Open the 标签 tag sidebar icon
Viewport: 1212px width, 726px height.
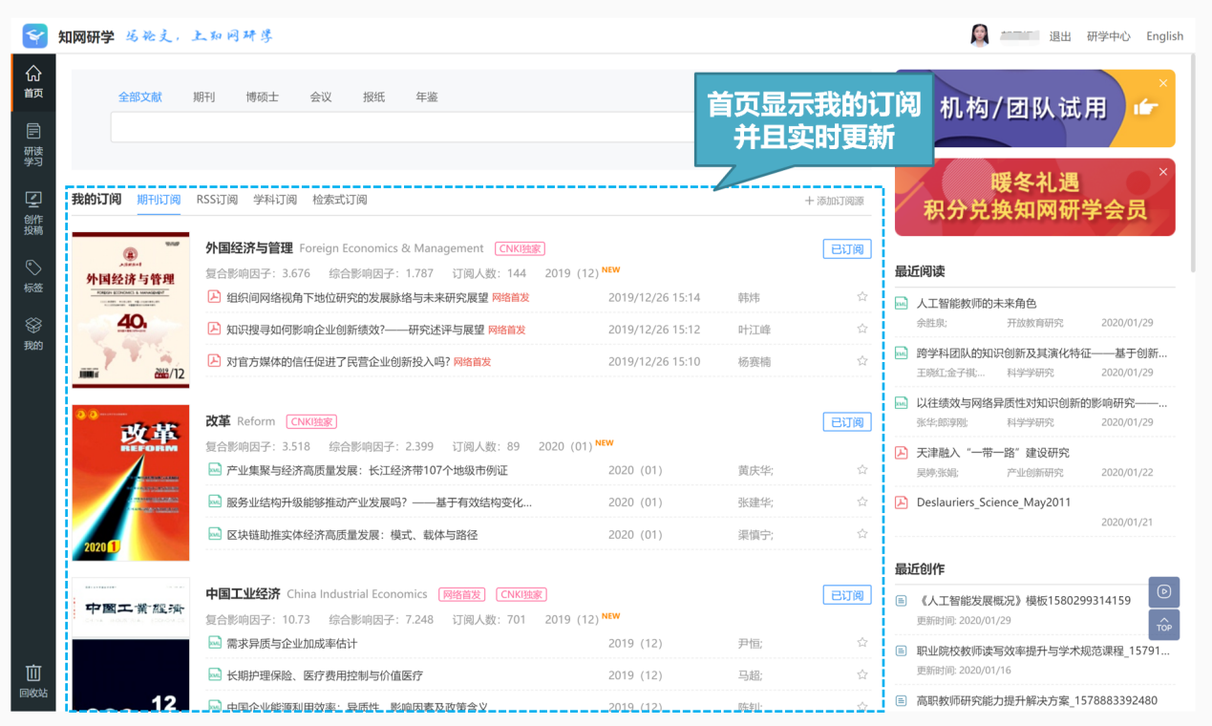(x=33, y=275)
